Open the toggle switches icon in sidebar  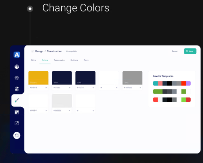(17, 89)
